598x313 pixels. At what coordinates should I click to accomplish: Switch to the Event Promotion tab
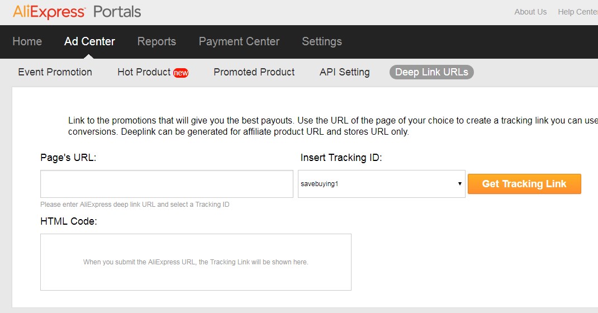click(55, 72)
